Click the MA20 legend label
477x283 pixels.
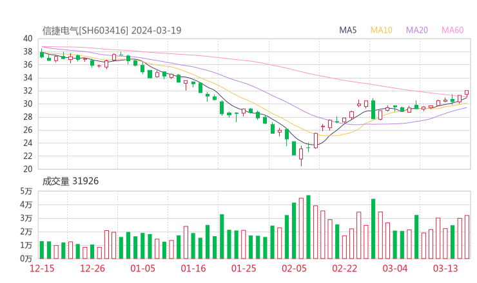(x=417, y=30)
